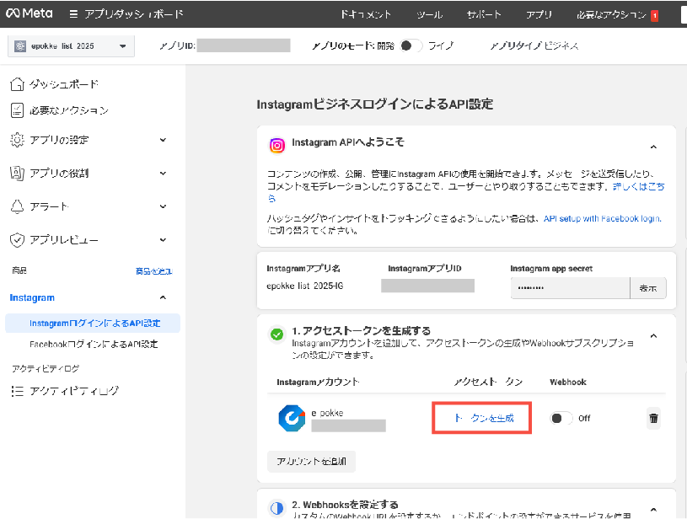Click the アクティビティログ list icon
Image resolution: width=687 pixels, height=519 pixels.
pyautogui.click(x=17, y=391)
